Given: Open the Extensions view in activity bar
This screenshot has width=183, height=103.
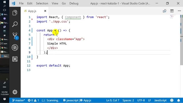Looking at the screenshot, I should (15, 59).
